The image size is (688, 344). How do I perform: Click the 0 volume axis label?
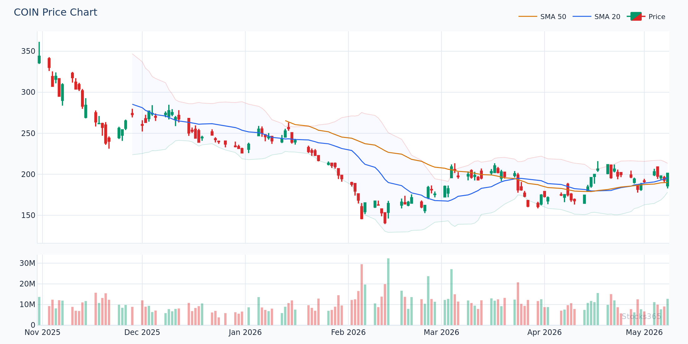tap(33, 325)
